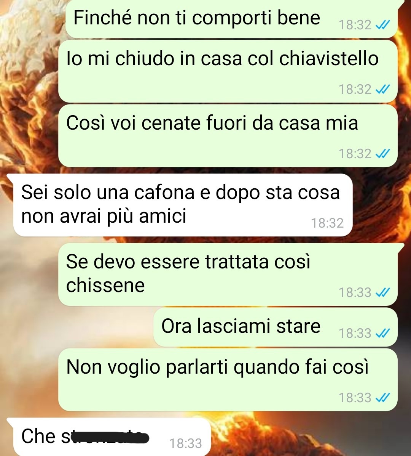Tap read ticks beside 'Ora lasciami stare'

pos(382,333)
